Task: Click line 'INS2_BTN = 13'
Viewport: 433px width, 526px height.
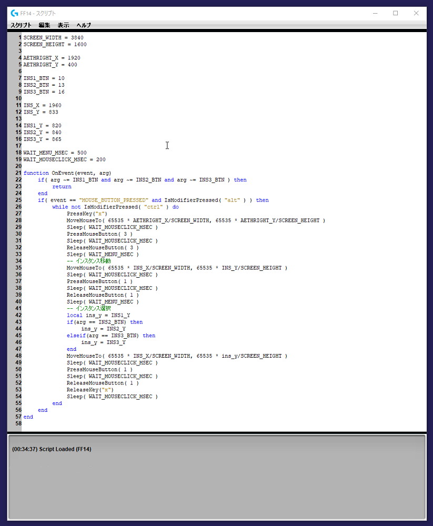Action: click(x=44, y=85)
